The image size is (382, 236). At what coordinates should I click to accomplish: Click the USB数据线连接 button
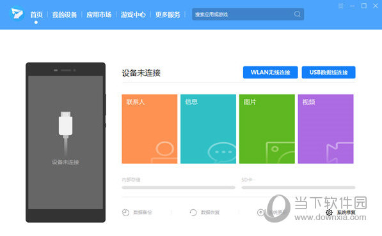click(329, 72)
